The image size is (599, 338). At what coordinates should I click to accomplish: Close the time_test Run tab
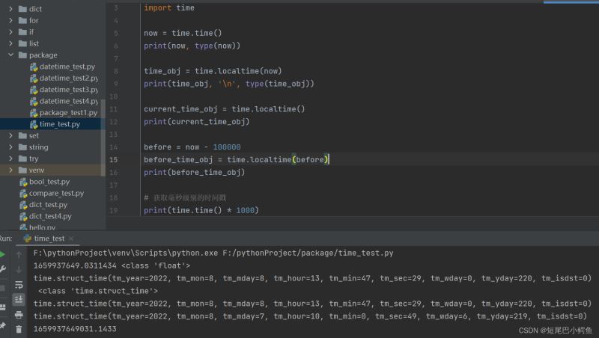click(x=71, y=239)
